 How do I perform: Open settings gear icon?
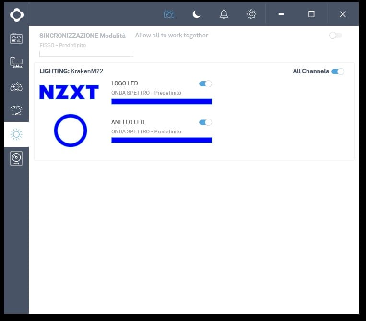tap(251, 14)
